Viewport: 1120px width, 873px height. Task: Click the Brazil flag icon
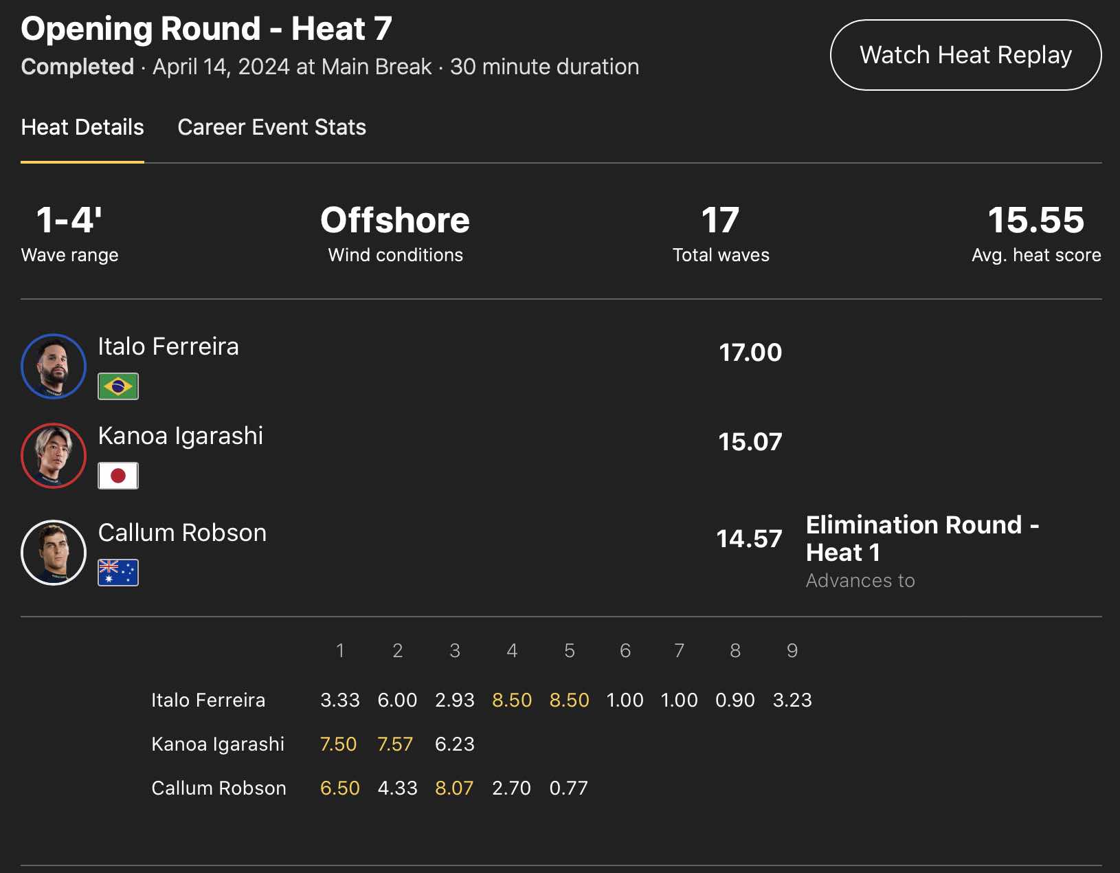tap(118, 386)
